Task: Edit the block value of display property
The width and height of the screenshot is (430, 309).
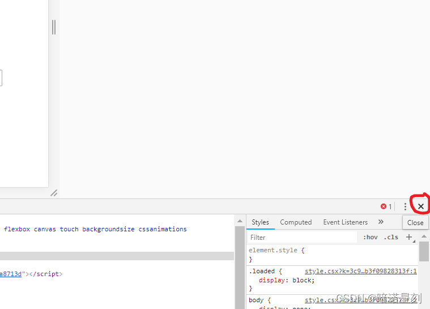Action: click(303, 280)
